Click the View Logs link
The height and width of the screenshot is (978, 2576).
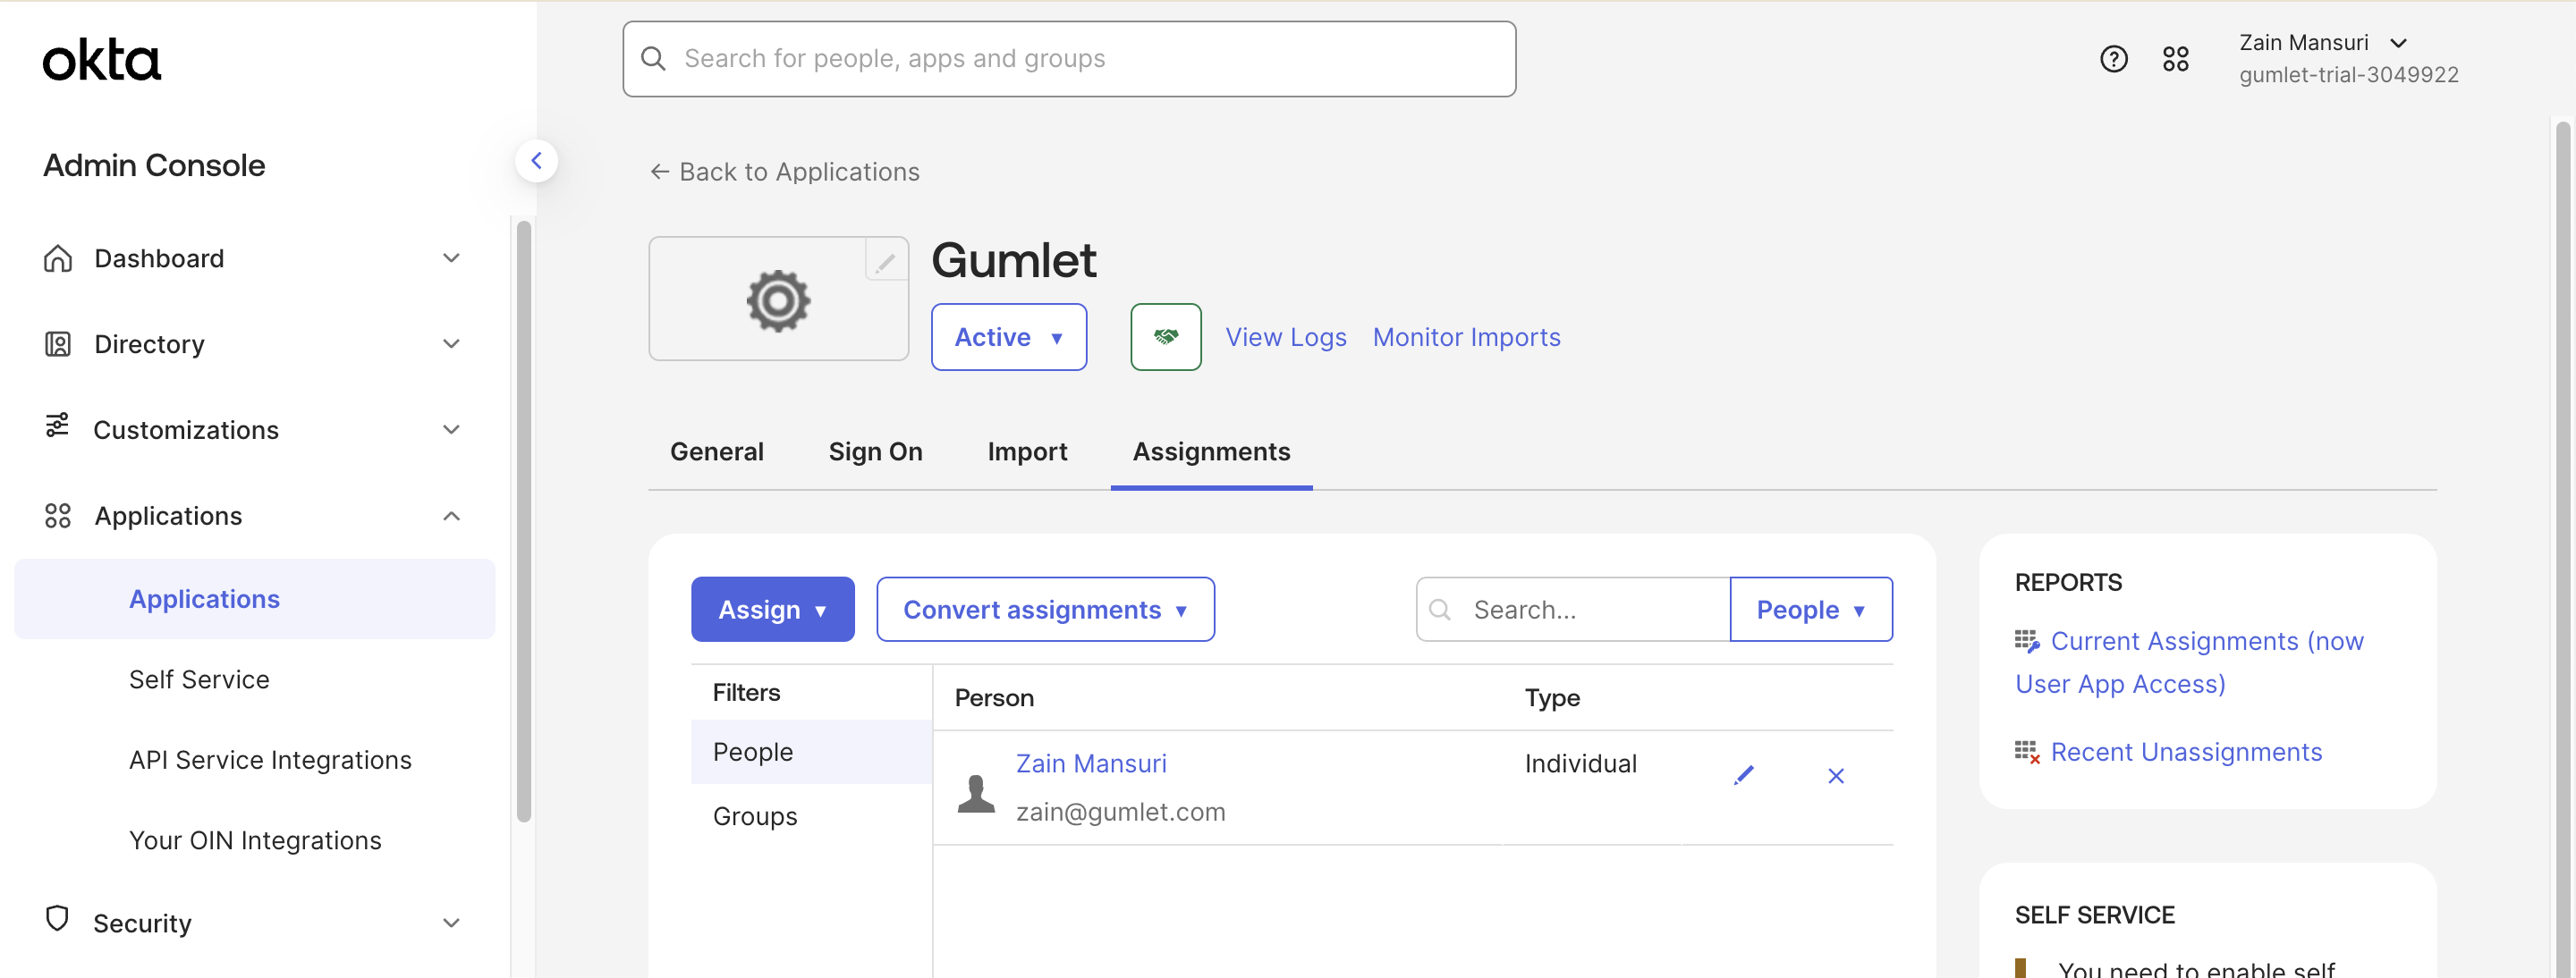(1286, 337)
